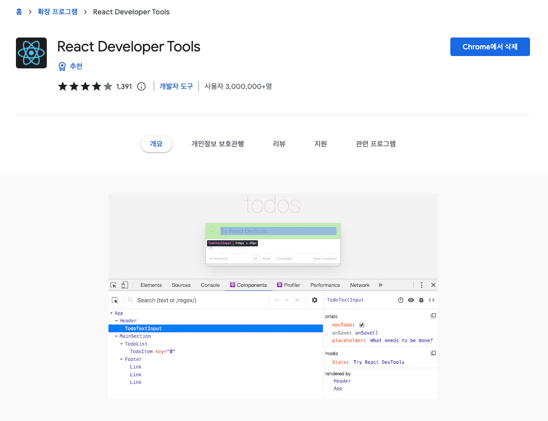Click the featured badge icon beside 추천
Viewport: 548px width, 421px height.
pyautogui.click(x=62, y=66)
